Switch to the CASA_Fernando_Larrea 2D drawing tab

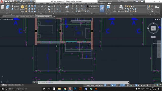coord(25,16)
